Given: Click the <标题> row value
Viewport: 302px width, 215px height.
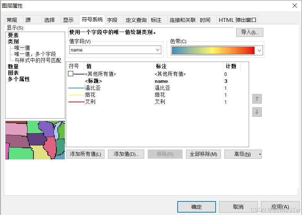Looking at the screenshot, I should pyautogui.click(x=93, y=81).
